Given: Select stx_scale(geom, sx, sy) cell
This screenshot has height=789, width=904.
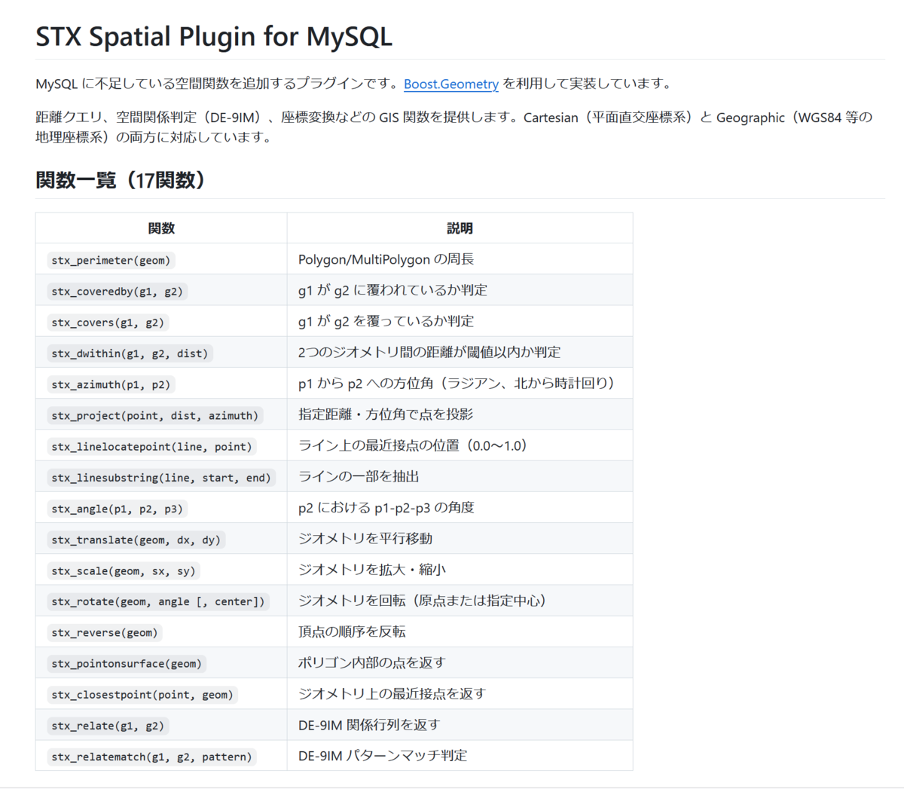Looking at the screenshot, I should click(x=124, y=570).
